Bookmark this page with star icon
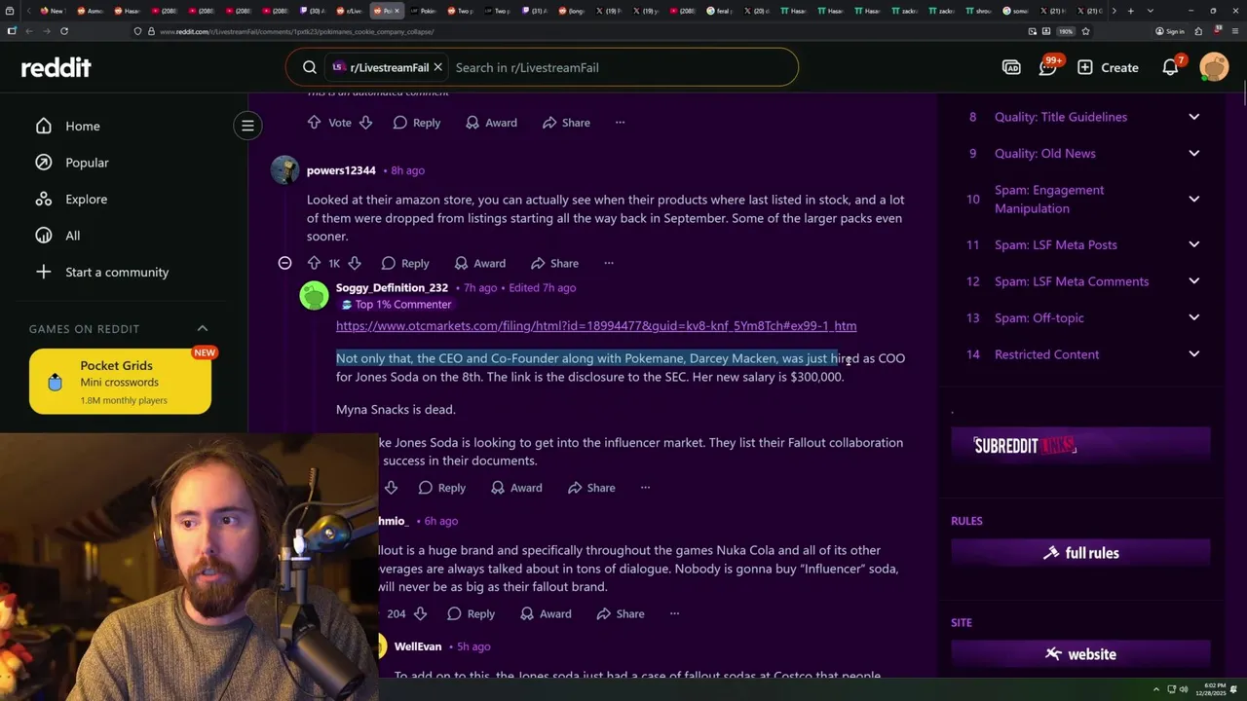 click(1085, 31)
